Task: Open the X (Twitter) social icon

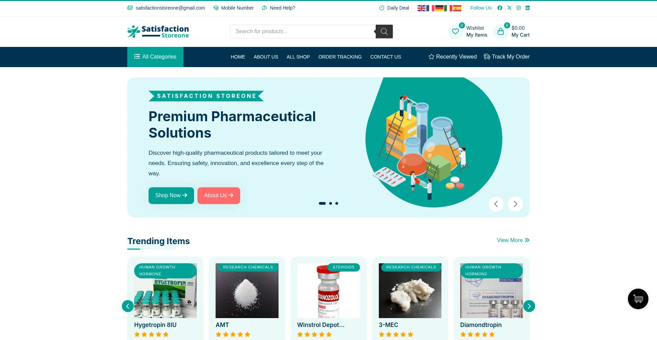Action: [x=510, y=8]
